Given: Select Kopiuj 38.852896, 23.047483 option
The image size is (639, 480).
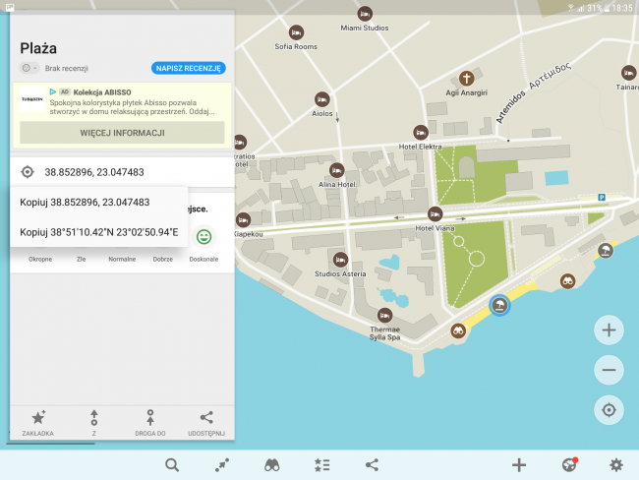Looking at the screenshot, I should (x=85, y=202).
